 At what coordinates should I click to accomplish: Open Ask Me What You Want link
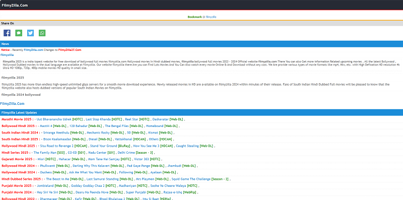pyautogui.click(x=86, y=173)
